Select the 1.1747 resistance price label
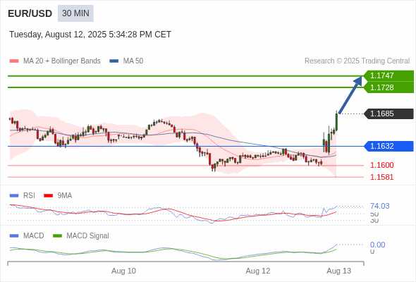 [x=389, y=75]
